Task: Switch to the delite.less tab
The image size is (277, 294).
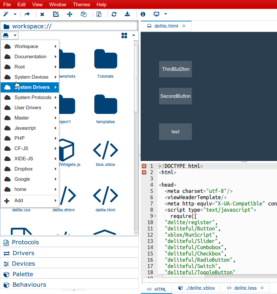Action: 245,288
